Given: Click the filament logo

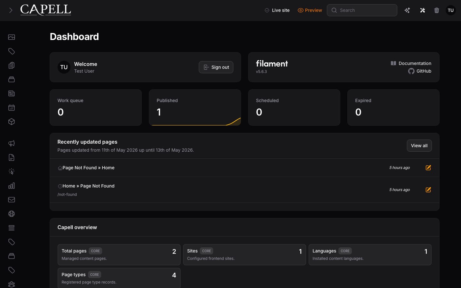Looking at the screenshot, I should click(272, 63).
